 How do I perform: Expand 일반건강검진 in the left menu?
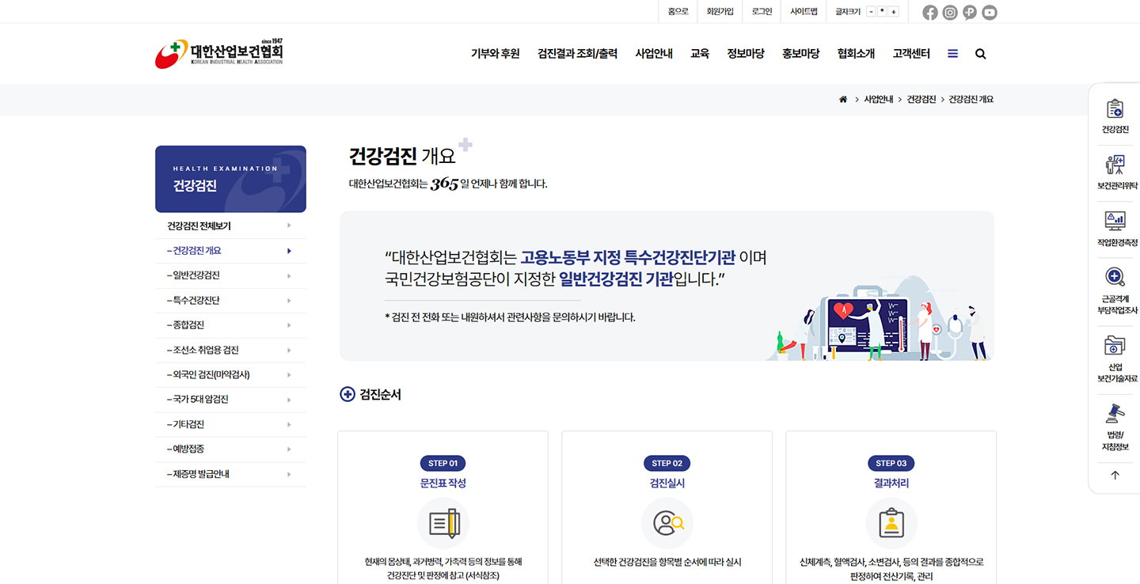click(230, 275)
